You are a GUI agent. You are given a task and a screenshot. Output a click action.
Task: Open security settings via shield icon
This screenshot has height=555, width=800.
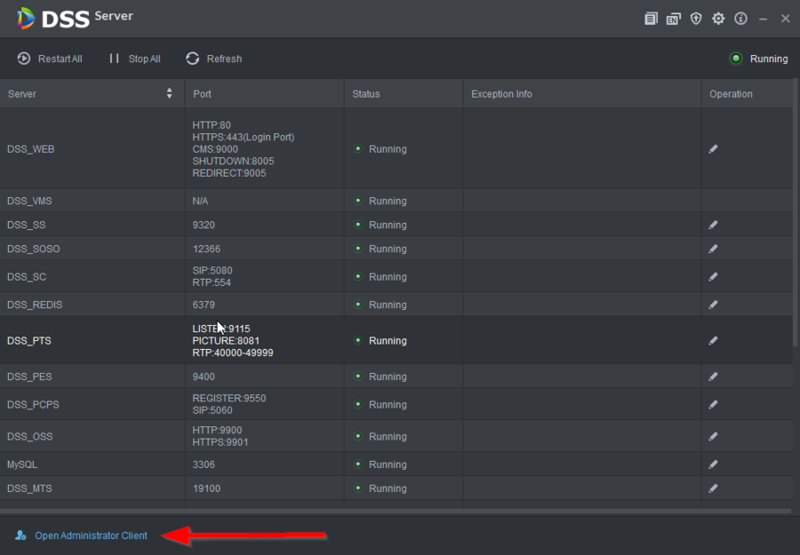tap(696, 18)
